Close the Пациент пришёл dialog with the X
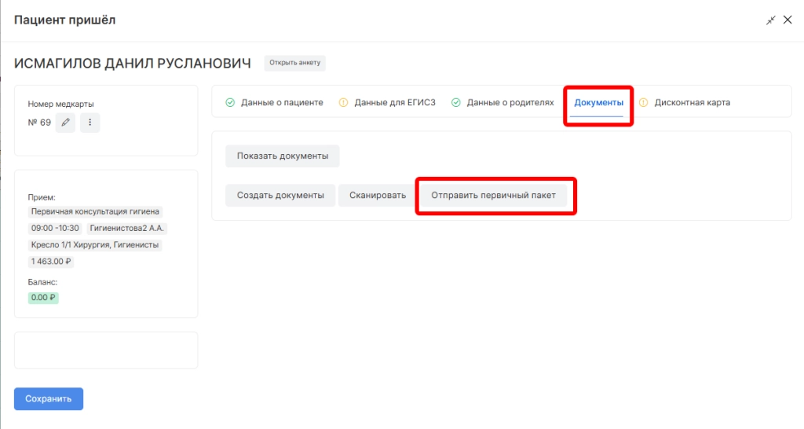This screenshot has height=429, width=804. (x=788, y=20)
